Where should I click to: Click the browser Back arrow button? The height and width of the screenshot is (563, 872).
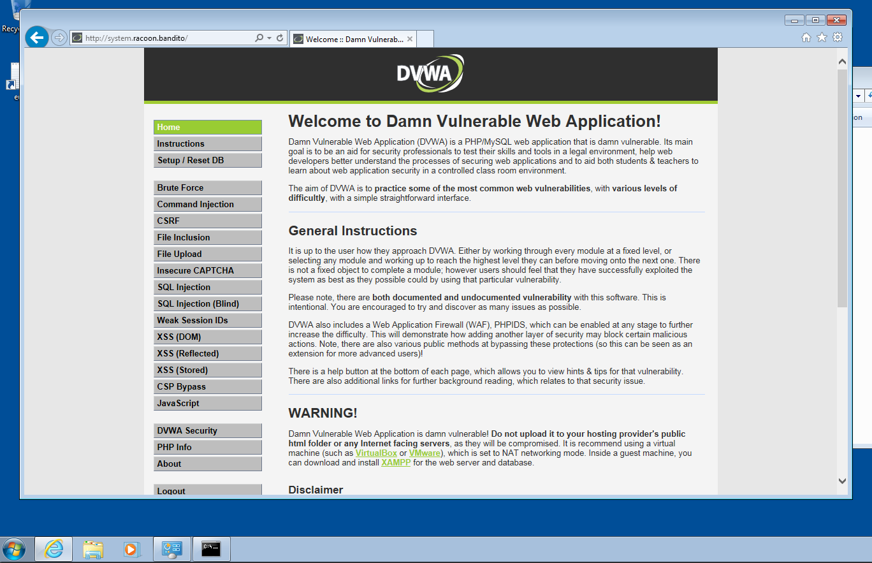(37, 38)
